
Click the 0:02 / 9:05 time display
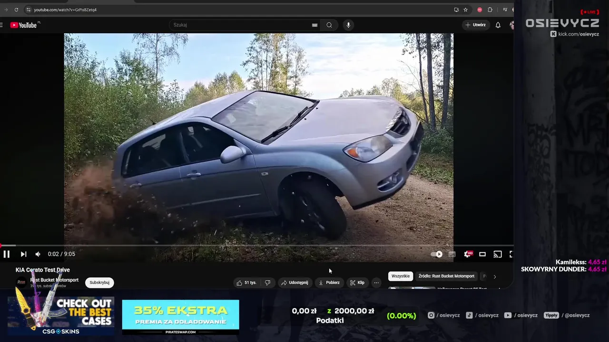(61, 254)
